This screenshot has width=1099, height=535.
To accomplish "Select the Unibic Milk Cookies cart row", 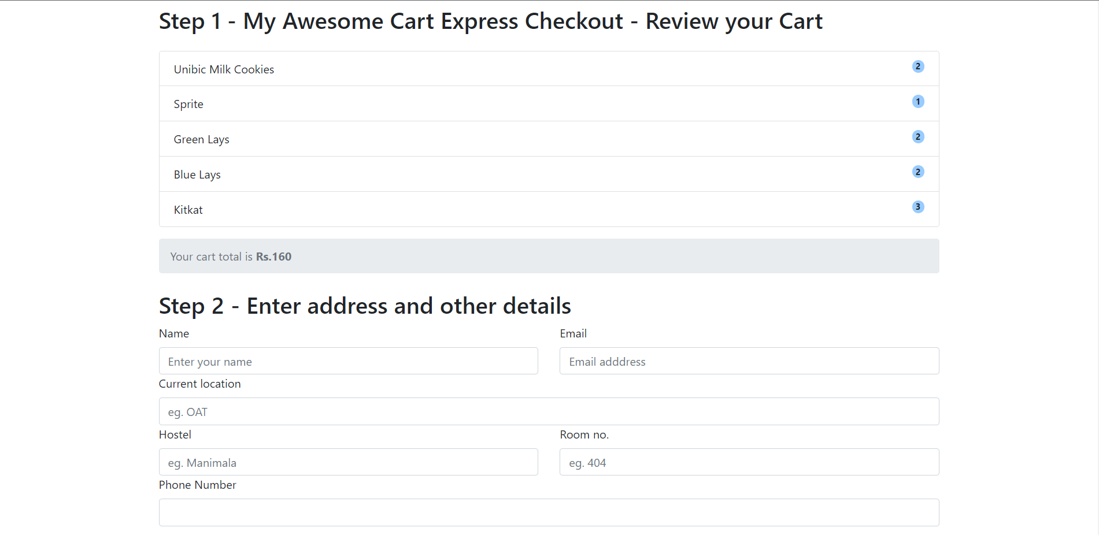I will pyautogui.click(x=549, y=69).
